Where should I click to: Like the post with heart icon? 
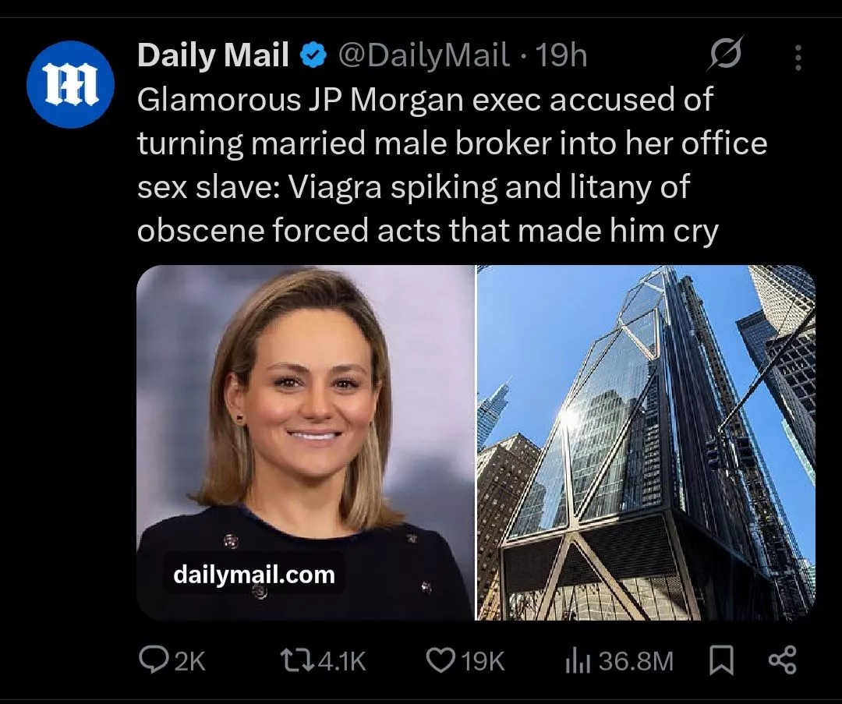point(440,661)
